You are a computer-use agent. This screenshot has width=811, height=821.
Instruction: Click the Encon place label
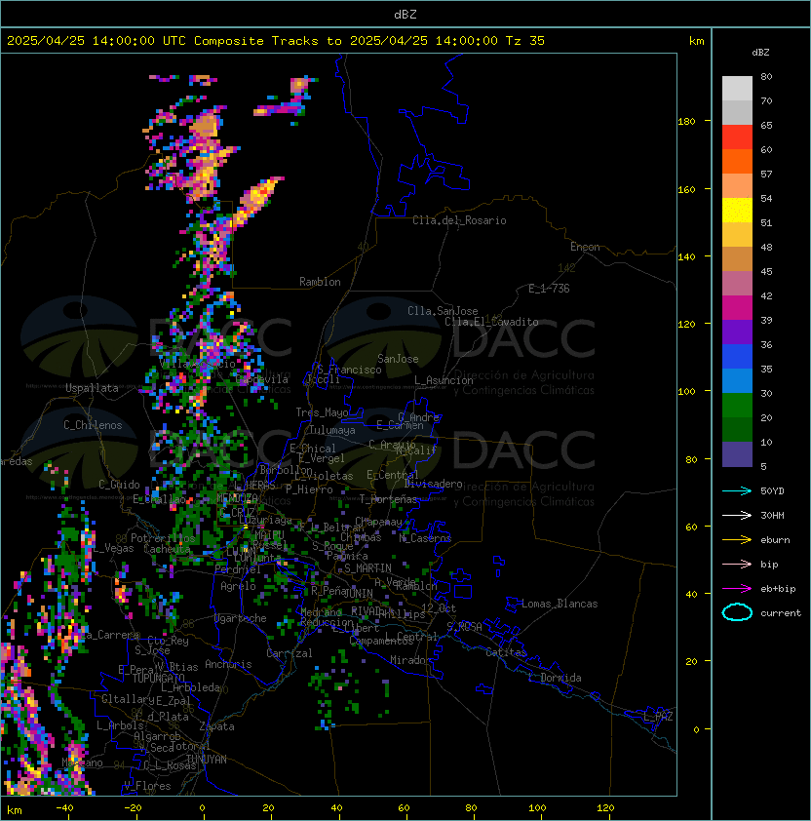(585, 247)
